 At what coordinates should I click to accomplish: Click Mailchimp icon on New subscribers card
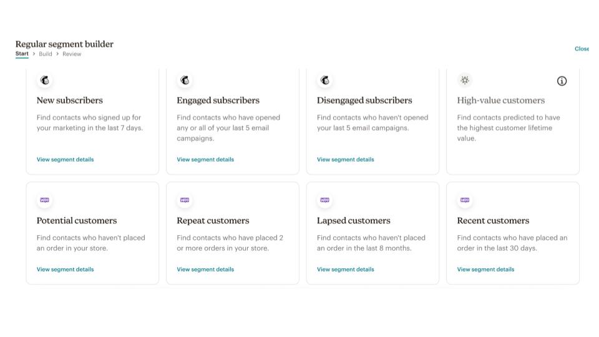(x=45, y=81)
